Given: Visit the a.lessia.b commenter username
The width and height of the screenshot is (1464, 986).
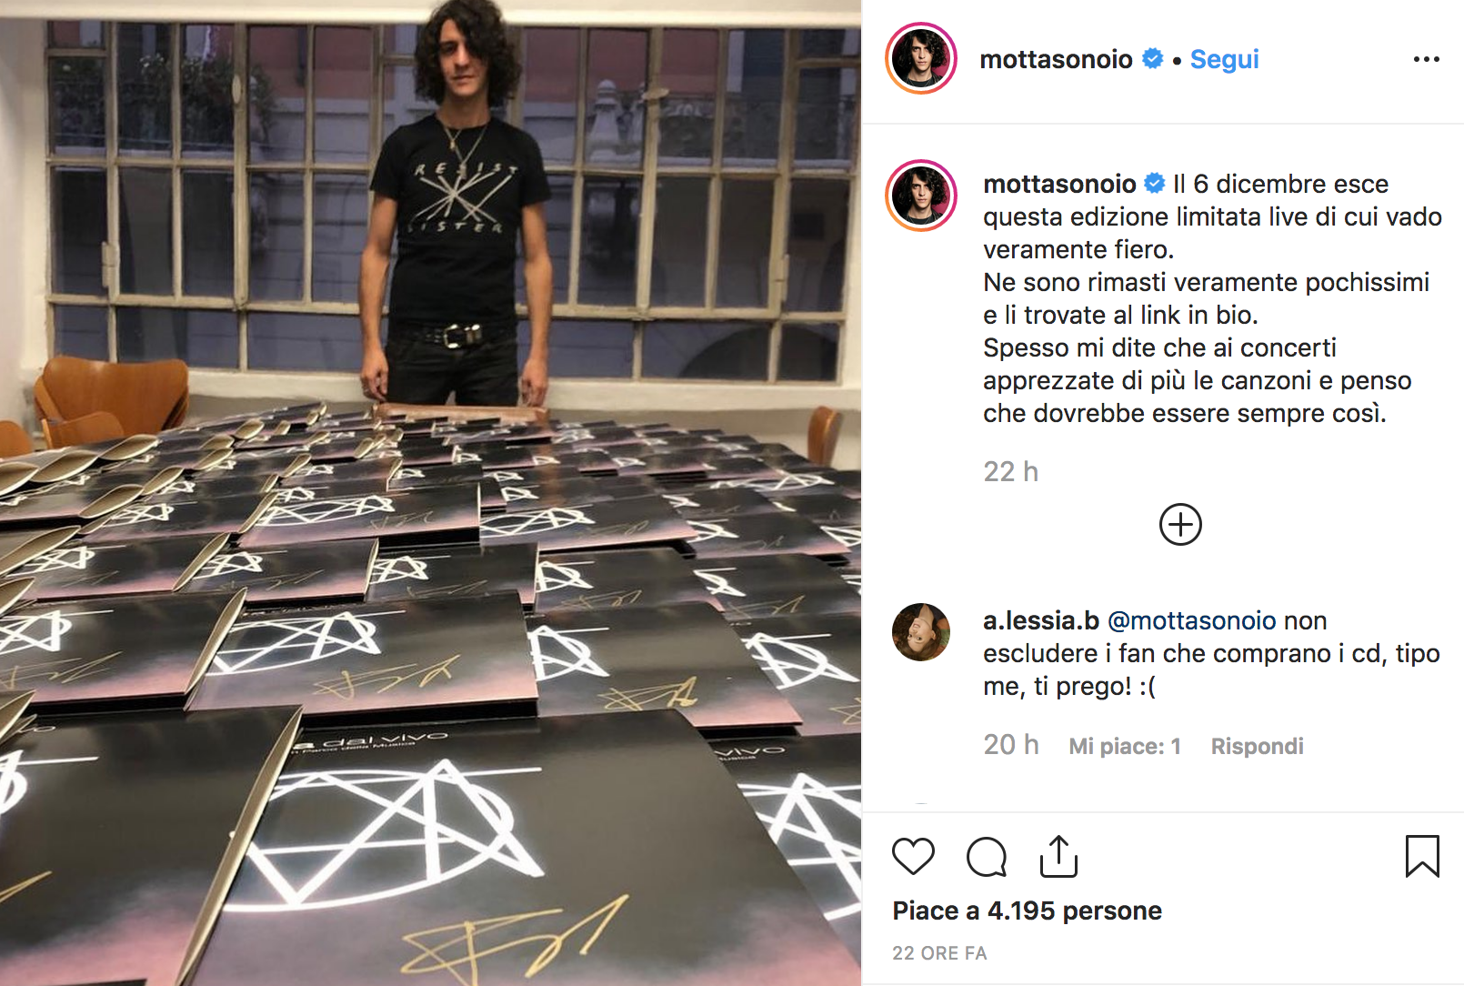Looking at the screenshot, I should tap(1041, 620).
